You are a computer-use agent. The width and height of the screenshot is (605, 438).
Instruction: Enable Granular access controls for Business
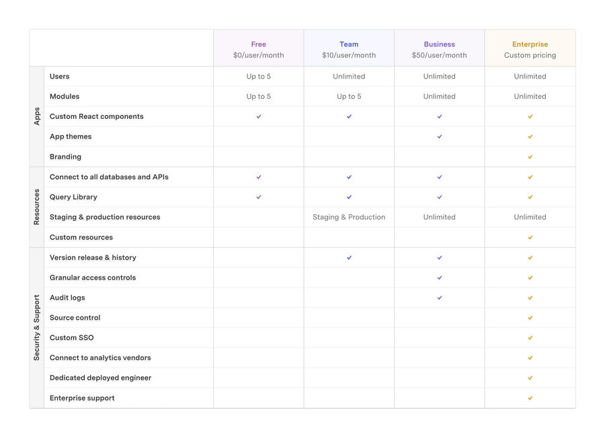tap(439, 277)
